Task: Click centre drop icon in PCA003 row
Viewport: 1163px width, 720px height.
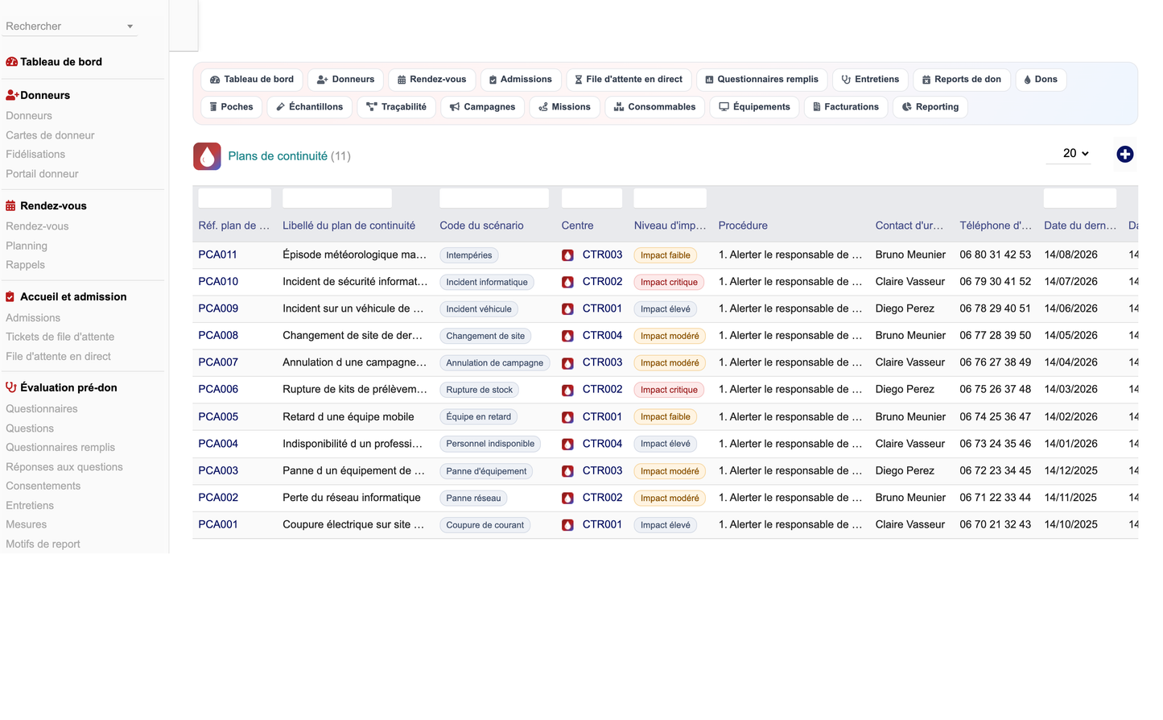Action: tap(567, 471)
